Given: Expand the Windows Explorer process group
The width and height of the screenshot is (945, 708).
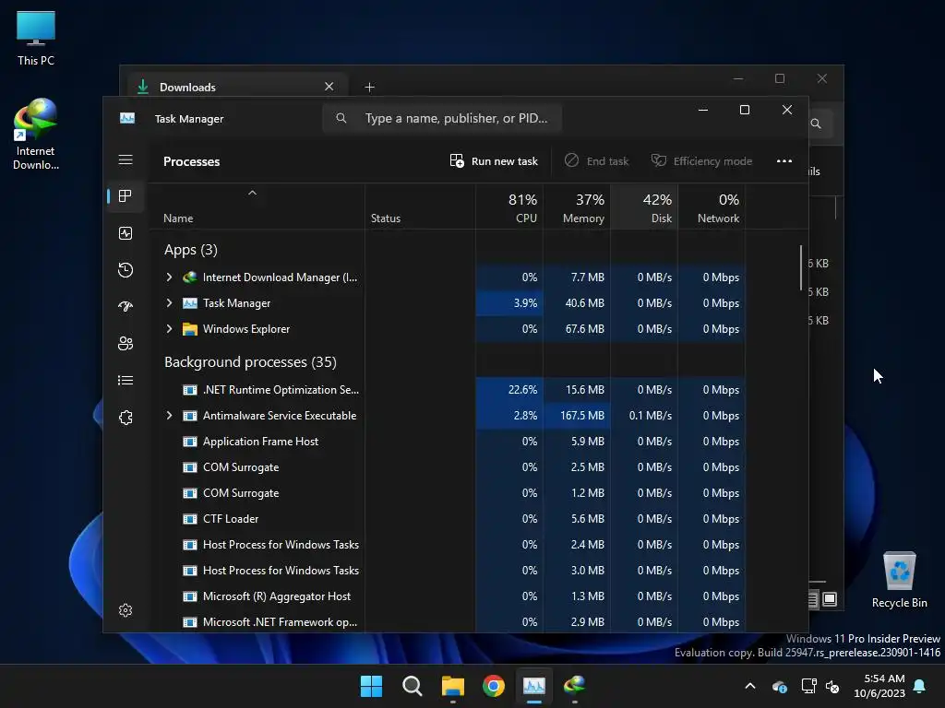Looking at the screenshot, I should click(170, 329).
